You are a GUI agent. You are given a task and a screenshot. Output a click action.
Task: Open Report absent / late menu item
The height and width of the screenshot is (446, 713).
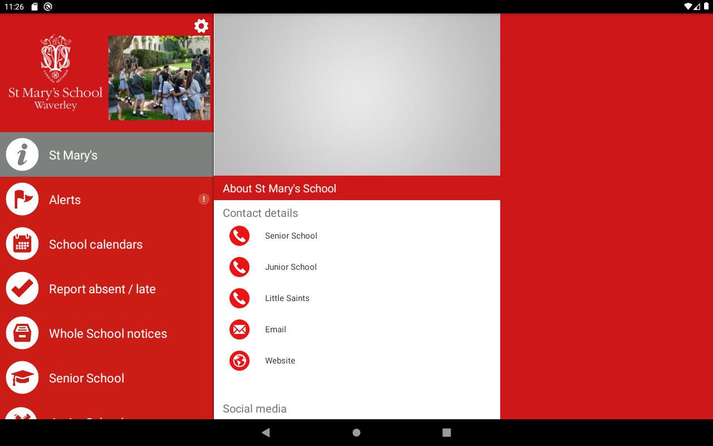tap(107, 289)
